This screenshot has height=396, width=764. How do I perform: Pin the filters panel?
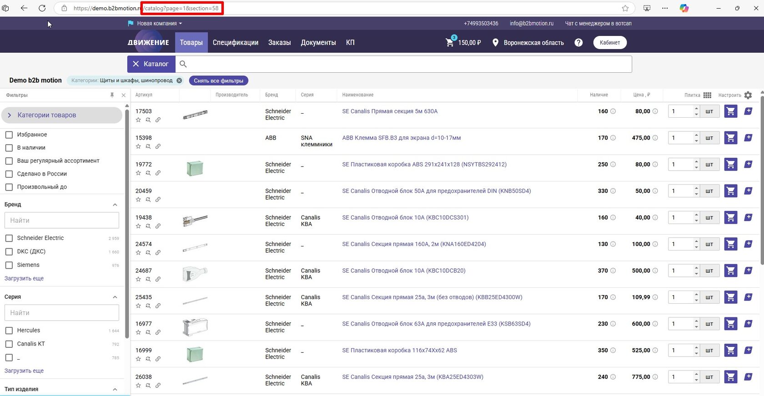[112, 95]
